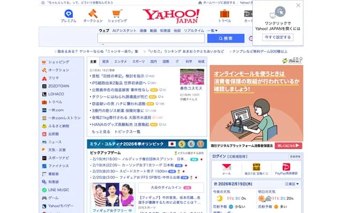
Task: Open 天気・災害 in the left sidebar
Action: click(x=57, y=150)
